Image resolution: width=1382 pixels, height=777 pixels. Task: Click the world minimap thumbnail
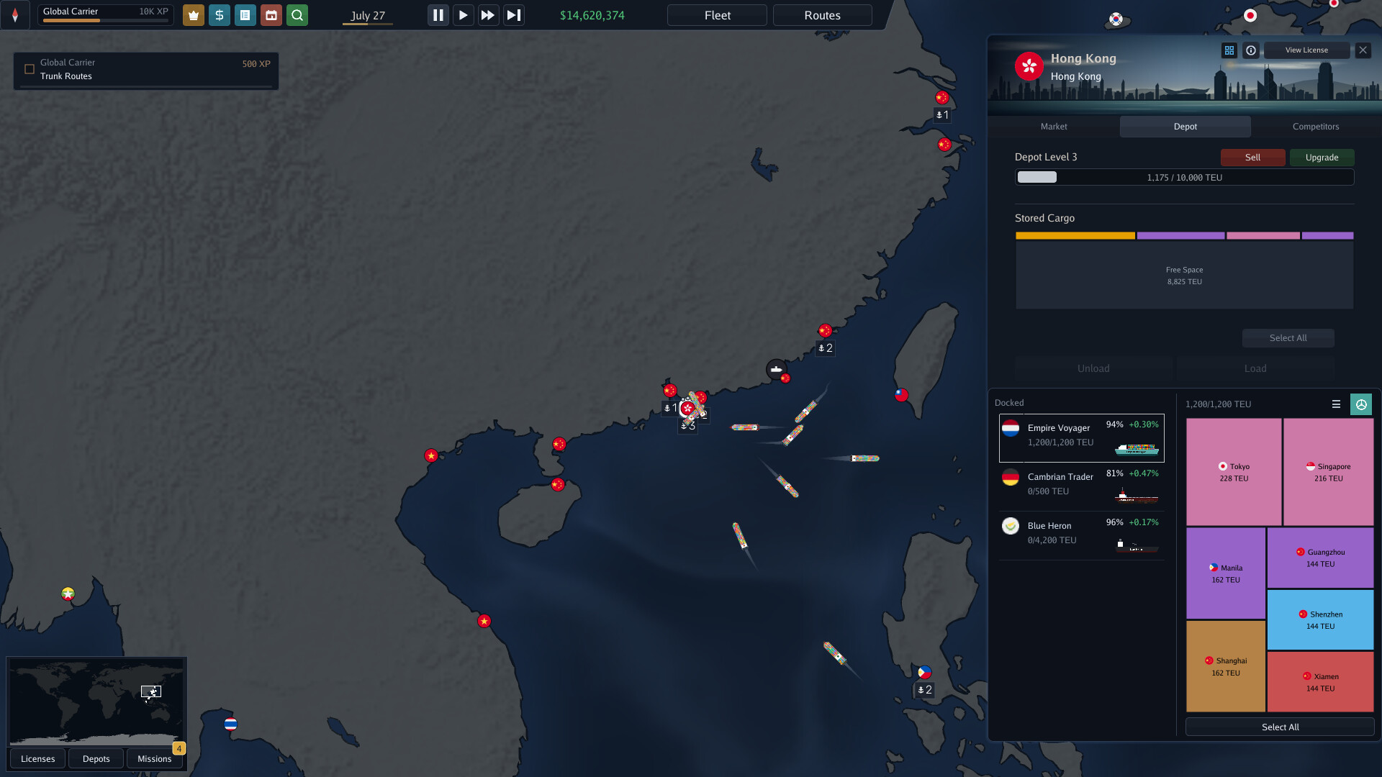tap(96, 702)
